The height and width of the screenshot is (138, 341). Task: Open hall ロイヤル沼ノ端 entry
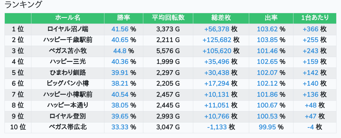[x=68, y=29]
